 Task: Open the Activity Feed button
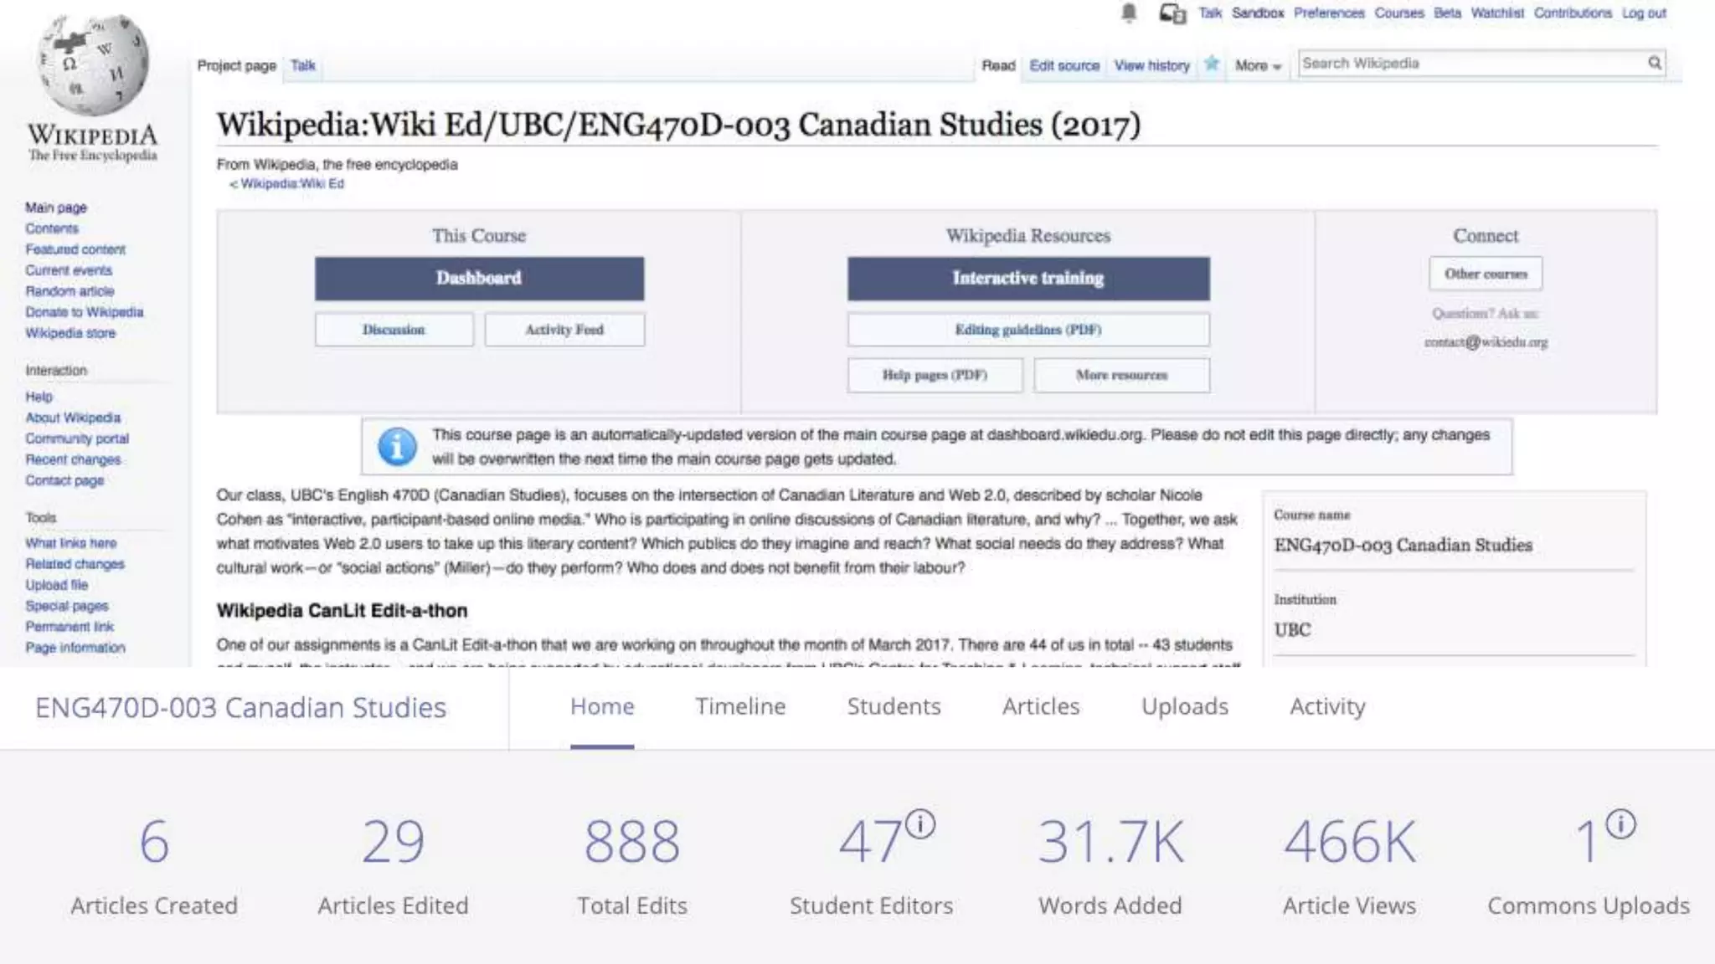pyautogui.click(x=564, y=330)
